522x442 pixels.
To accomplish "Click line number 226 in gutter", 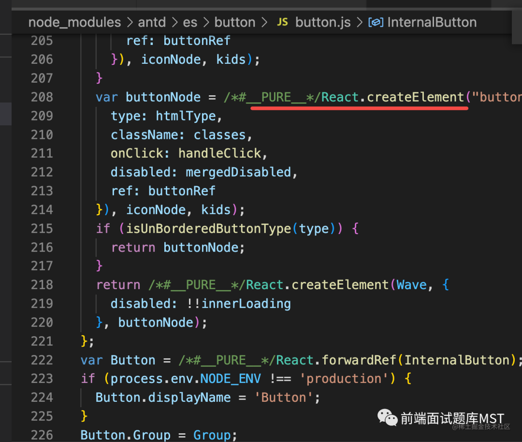I will pos(42,435).
